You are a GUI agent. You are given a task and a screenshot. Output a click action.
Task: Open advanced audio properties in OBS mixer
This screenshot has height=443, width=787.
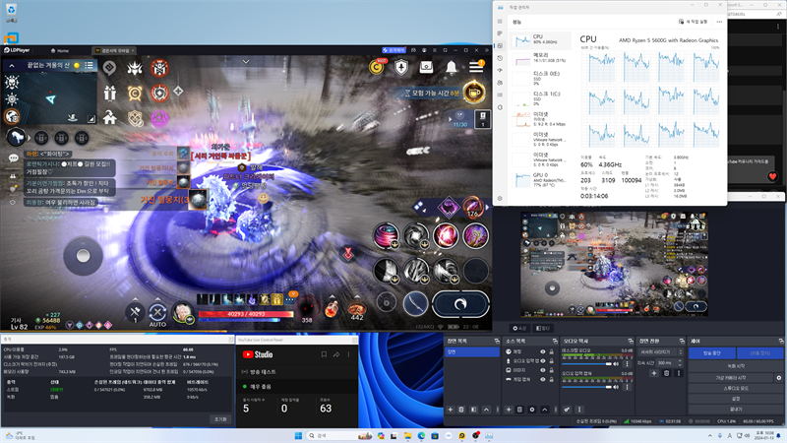click(567, 410)
